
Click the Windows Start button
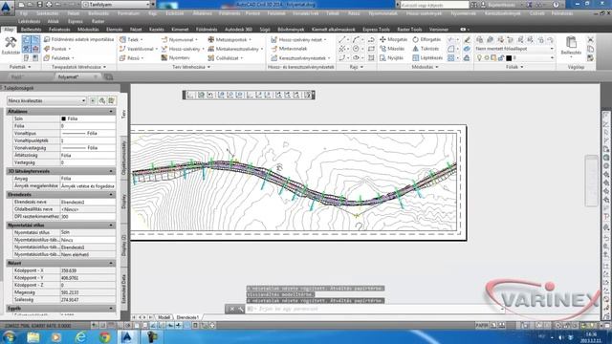(x=9, y=337)
